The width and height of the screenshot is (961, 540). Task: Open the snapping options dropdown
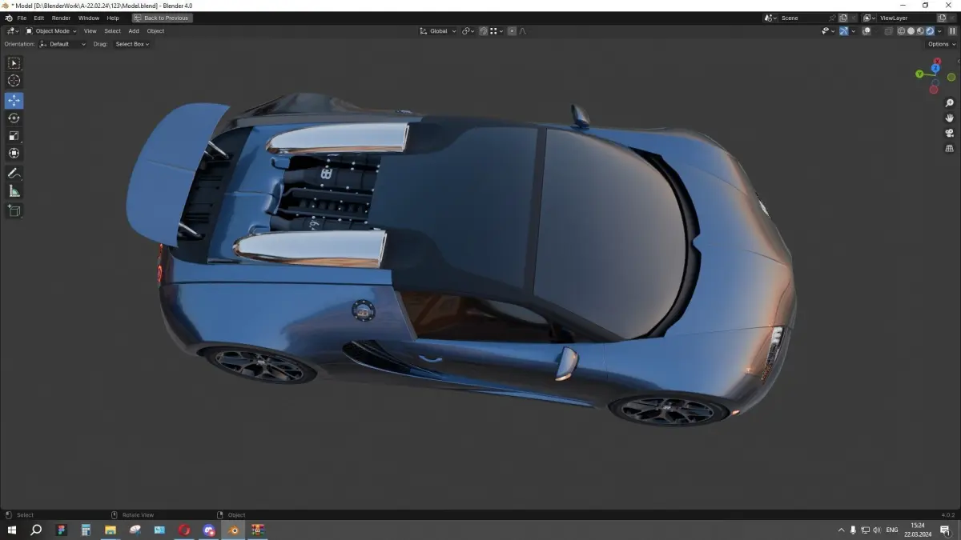(497, 31)
